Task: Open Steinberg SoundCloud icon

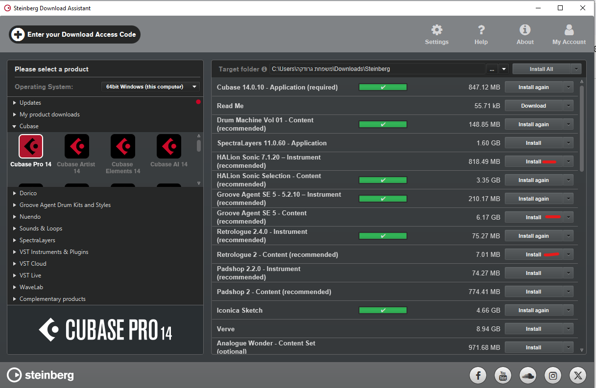Action: click(x=528, y=375)
